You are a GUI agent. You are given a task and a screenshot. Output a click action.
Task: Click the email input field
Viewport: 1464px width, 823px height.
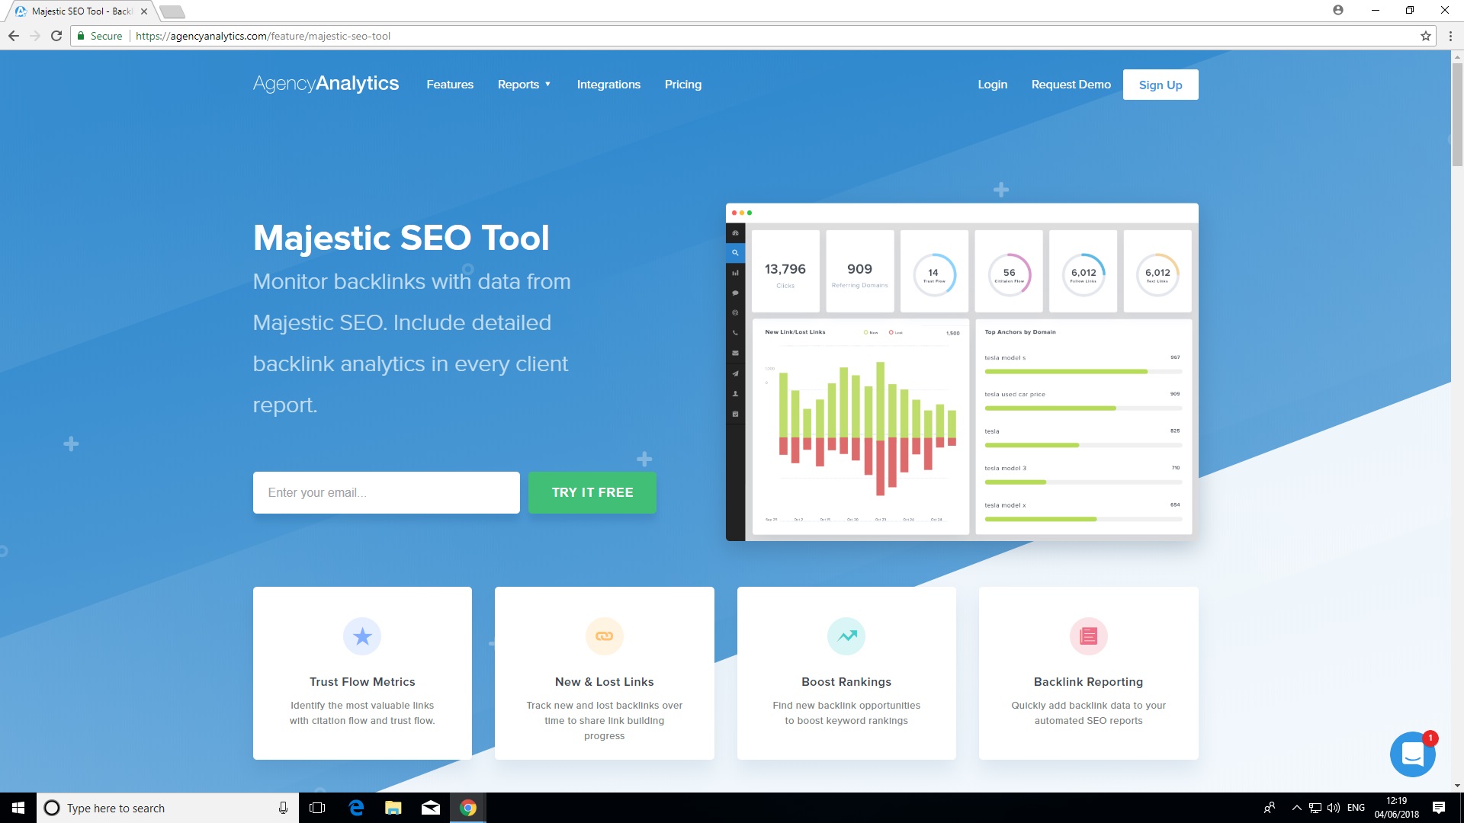click(386, 492)
